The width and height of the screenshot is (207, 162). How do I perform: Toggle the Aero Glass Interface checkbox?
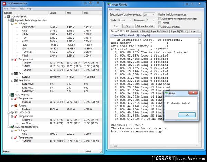(x=160, y=27)
